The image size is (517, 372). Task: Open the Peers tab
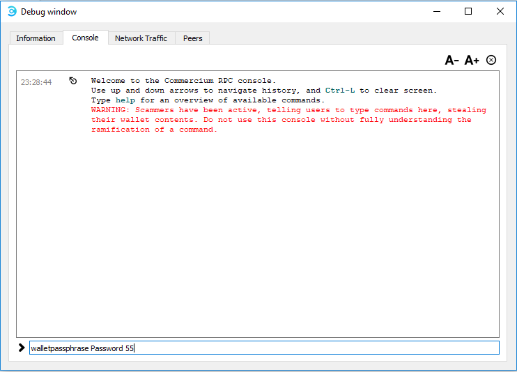point(192,38)
